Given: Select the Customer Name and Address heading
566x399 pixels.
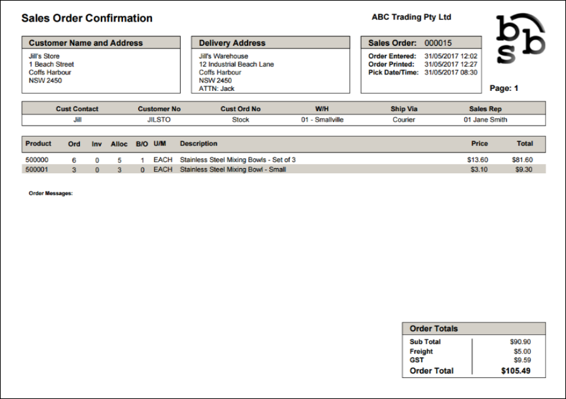Looking at the screenshot, I should click(79, 43).
